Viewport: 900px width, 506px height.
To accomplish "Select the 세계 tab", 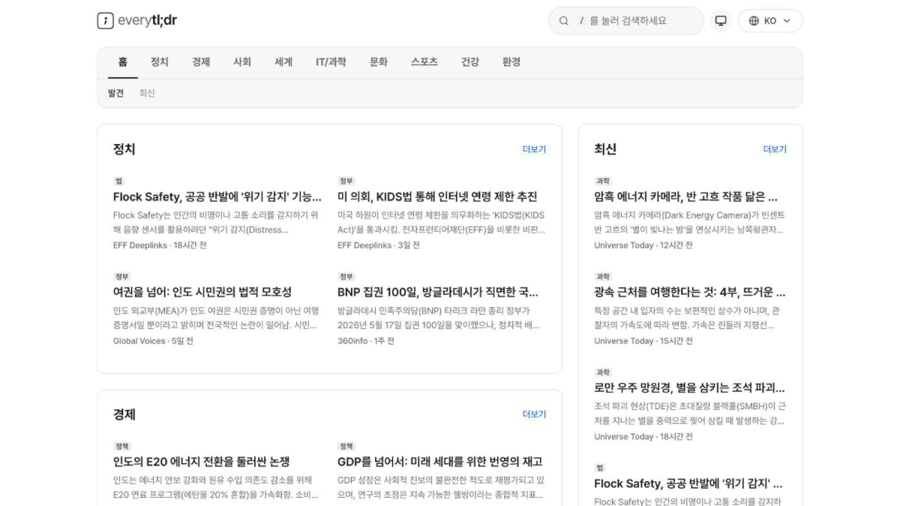I will point(283,62).
